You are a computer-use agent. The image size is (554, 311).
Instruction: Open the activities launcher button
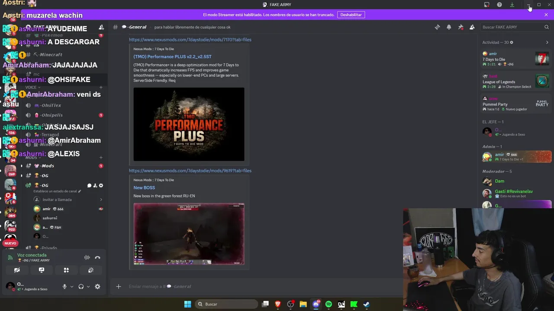(x=66, y=270)
